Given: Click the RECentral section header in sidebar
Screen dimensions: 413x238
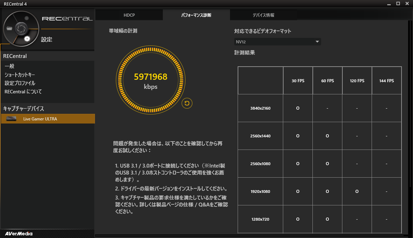Looking at the screenshot, I should (15, 56).
